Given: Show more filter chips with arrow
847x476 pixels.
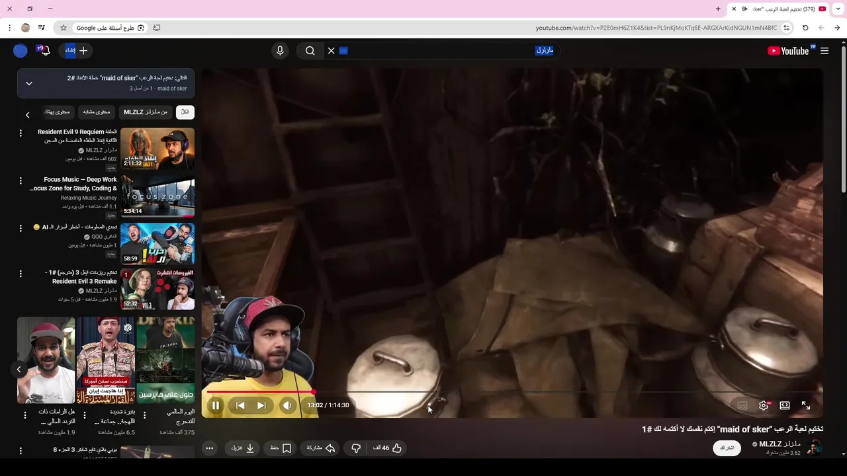Looking at the screenshot, I should coord(27,115).
